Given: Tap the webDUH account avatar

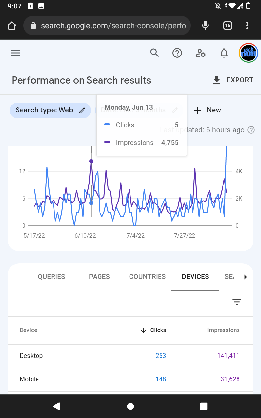Looking at the screenshot, I should coord(249,53).
